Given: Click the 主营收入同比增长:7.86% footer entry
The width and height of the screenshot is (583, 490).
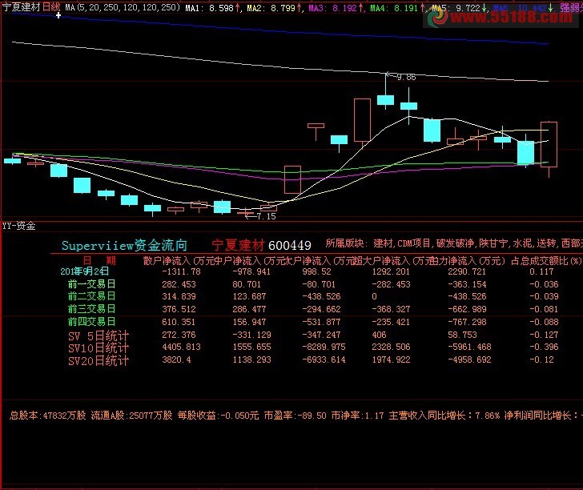Looking at the screenshot, I should coord(444,416).
